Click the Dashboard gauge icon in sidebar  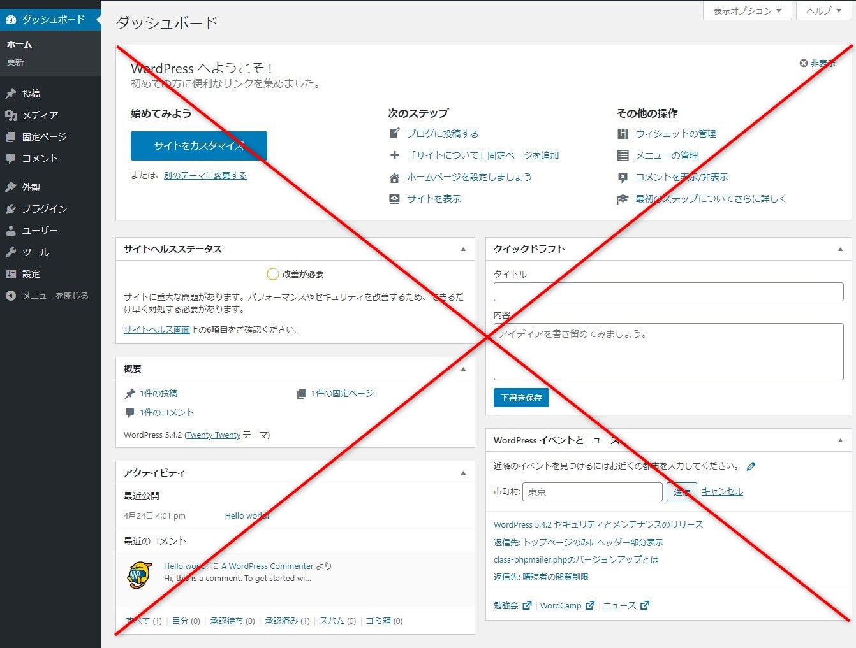(11, 20)
